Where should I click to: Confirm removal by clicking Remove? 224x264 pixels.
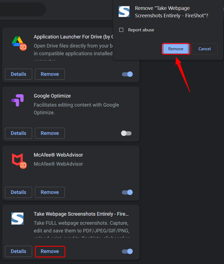pos(176,49)
